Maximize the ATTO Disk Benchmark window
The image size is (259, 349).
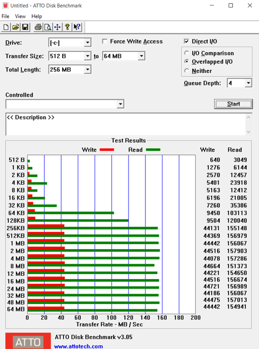231,5
